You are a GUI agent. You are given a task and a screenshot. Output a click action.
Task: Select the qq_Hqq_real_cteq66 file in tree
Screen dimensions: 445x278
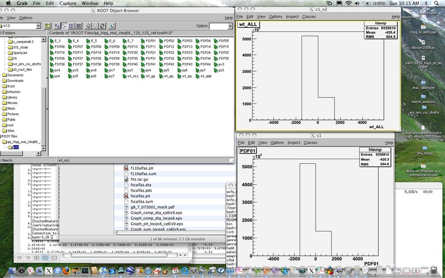coord(21,142)
